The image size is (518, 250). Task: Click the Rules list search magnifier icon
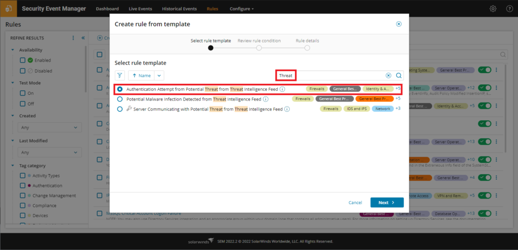(503, 55)
